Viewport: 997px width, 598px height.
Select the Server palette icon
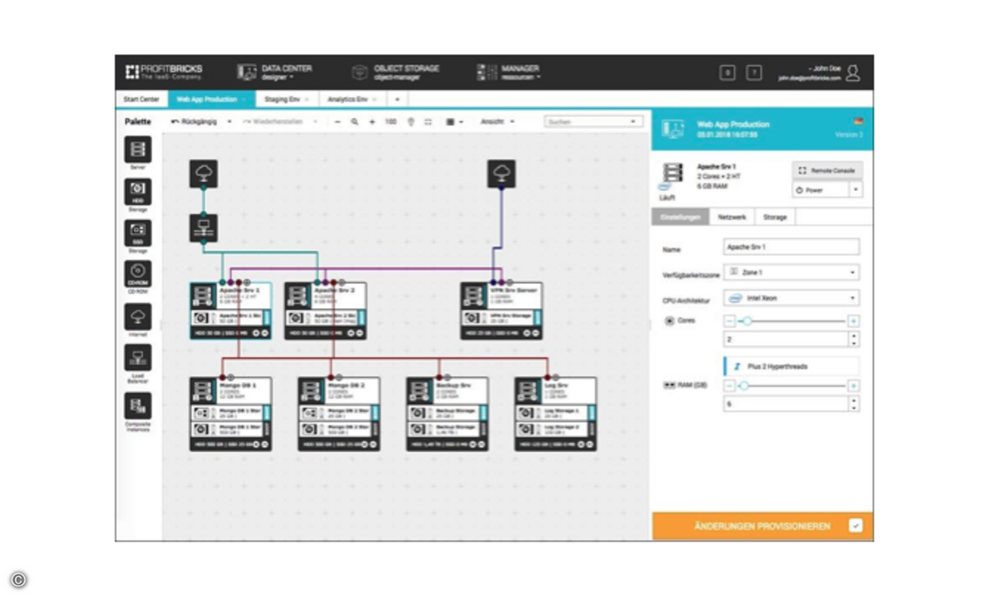[138, 149]
